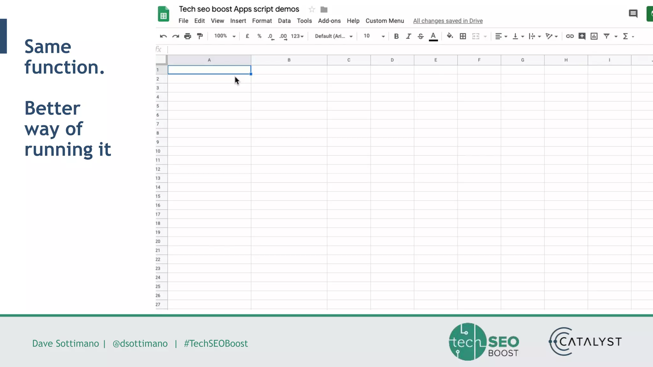Expand the Default (Ari... font dropdown

[334, 36]
